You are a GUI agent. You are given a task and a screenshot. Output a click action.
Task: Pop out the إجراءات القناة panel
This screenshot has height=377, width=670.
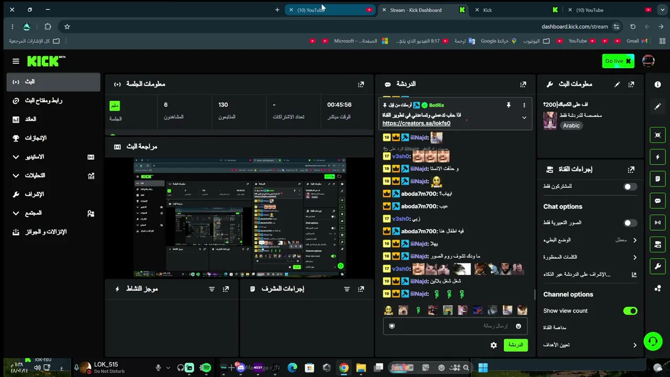click(631, 170)
